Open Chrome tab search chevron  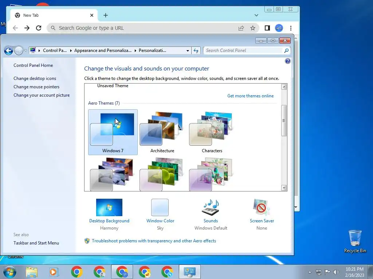256,15
